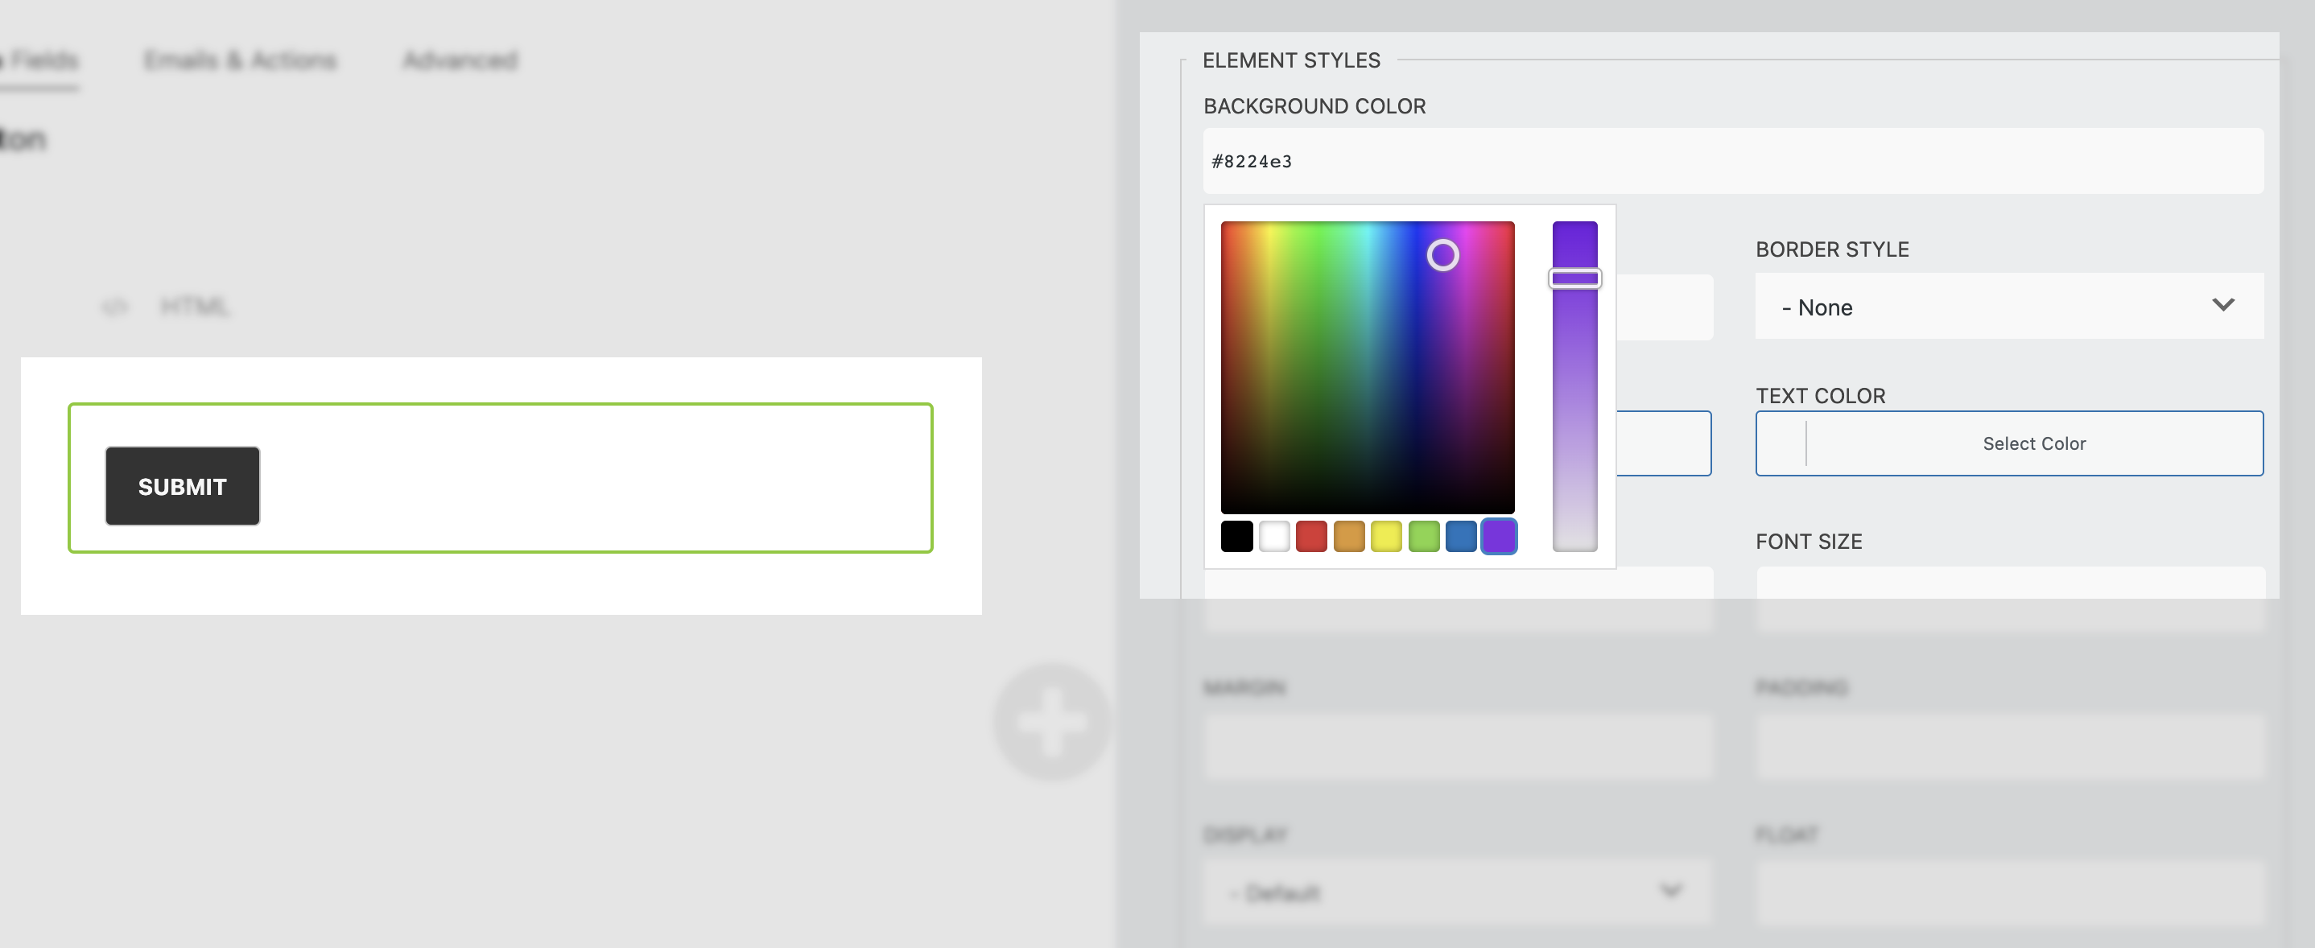Open the Advanced tab
The image size is (2315, 948).
click(x=460, y=60)
